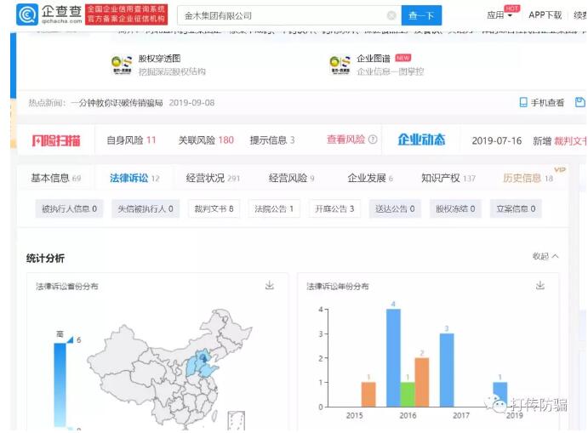
Task: Switch to the 法律诉讼 tab
Action: [x=134, y=178]
